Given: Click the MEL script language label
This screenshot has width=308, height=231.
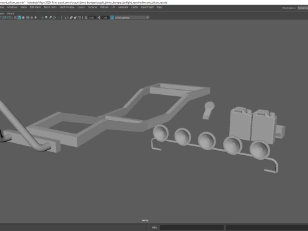Looking at the screenshot, I should (154, 227).
